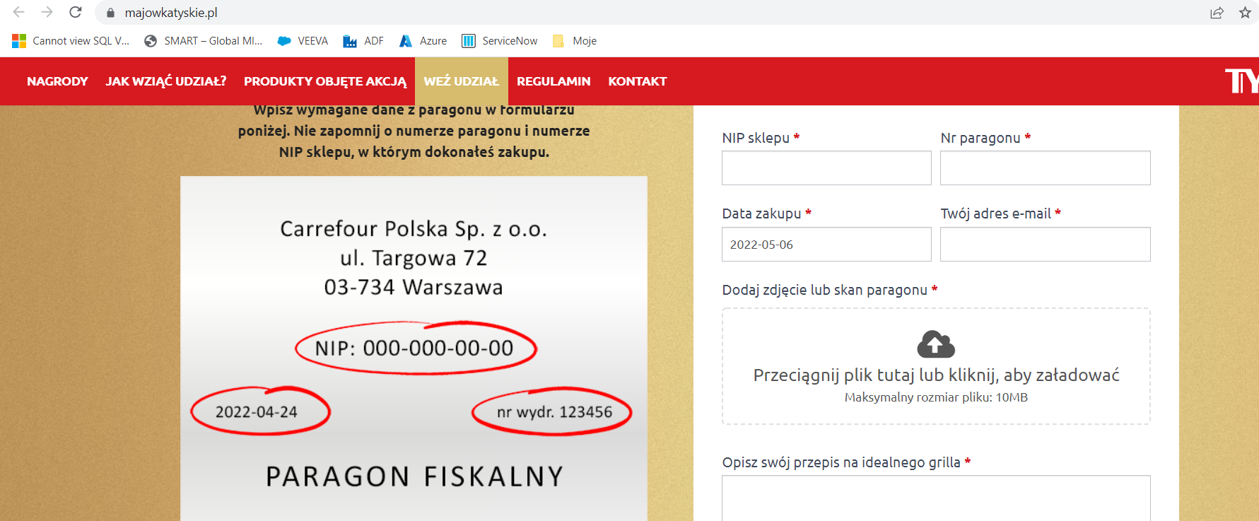Viewport: 1259px width, 521px height.
Task: Open the VEEVA bookmark
Action: 303,41
